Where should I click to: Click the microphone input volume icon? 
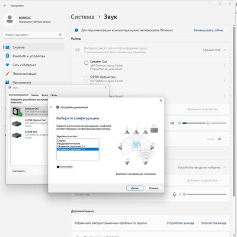pos(174,194)
